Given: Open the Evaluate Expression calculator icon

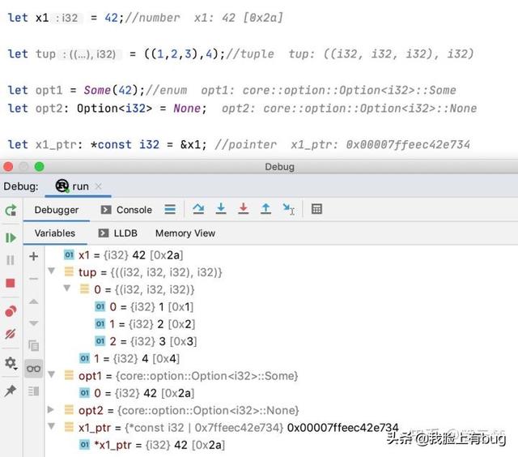Looking at the screenshot, I should click(316, 209).
